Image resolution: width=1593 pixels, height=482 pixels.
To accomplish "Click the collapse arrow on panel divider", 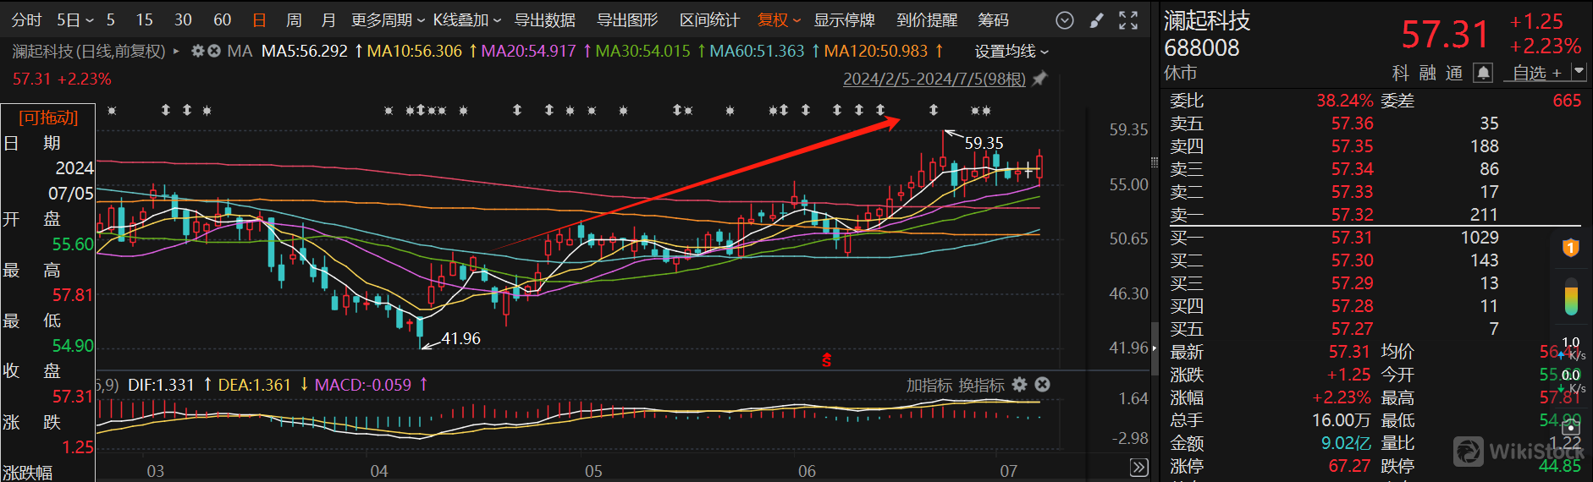I will (1154, 348).
